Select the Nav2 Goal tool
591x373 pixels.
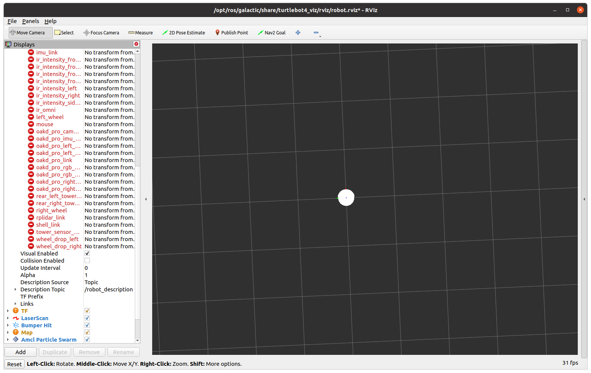coord(272,33)
